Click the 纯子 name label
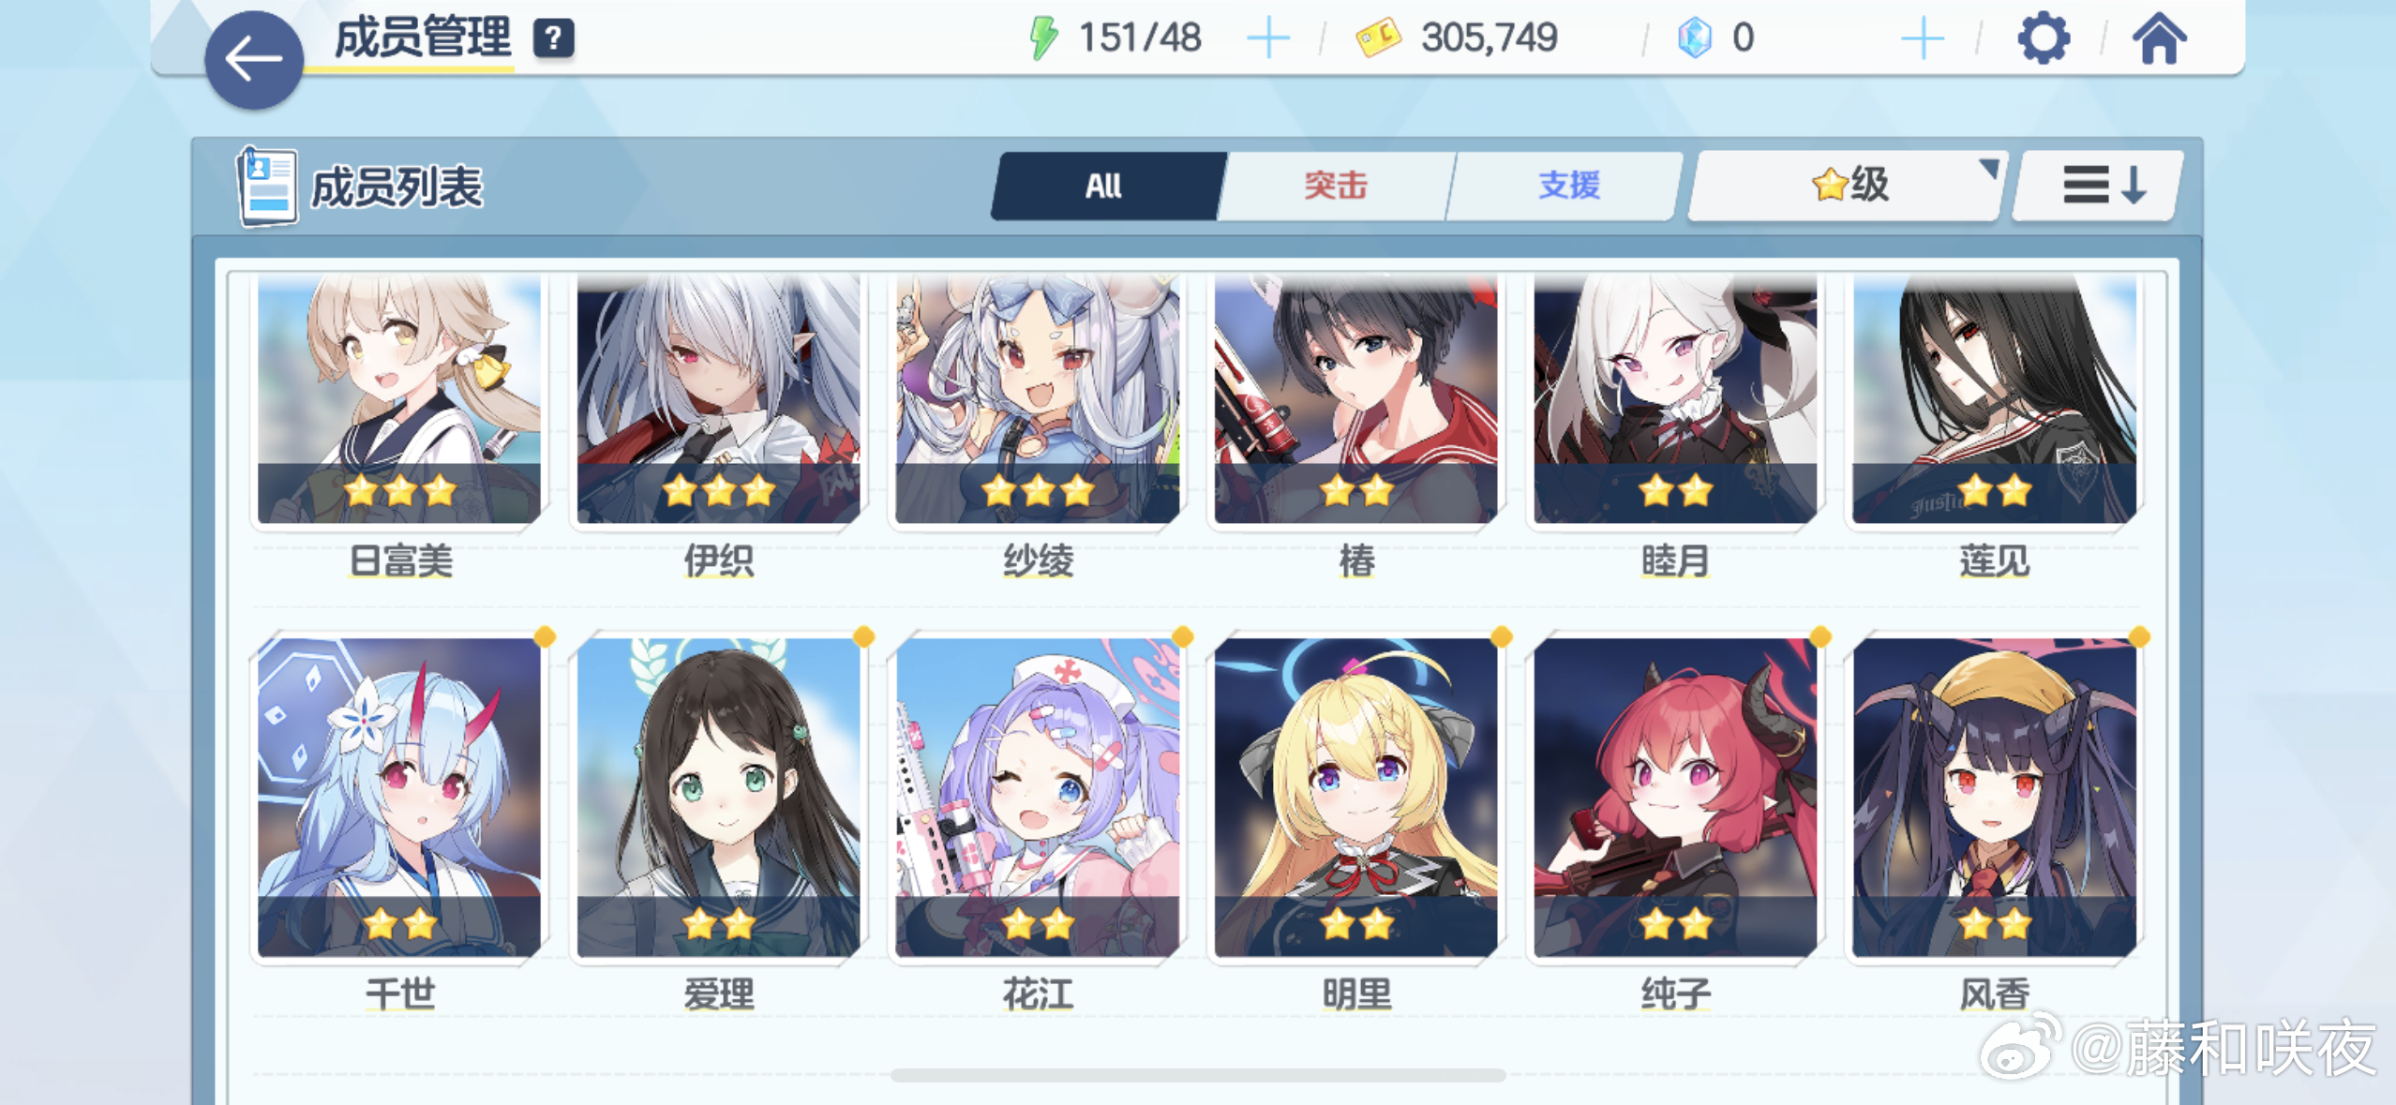This screenshot has height=1105, width=2396. (x=1675, y=993)
